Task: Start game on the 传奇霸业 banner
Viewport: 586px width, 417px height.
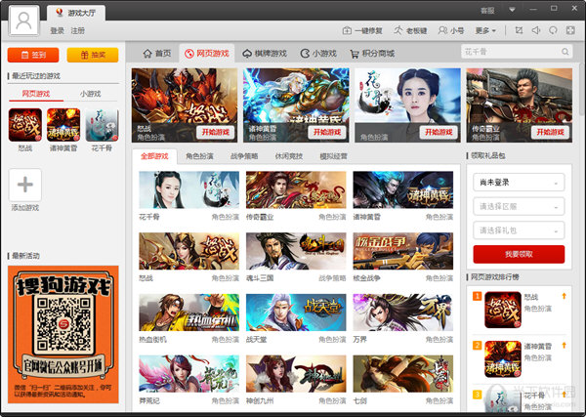Action: 550,132
